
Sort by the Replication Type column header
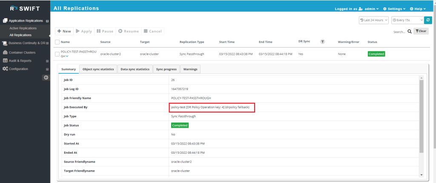click(x=192, y=42)
